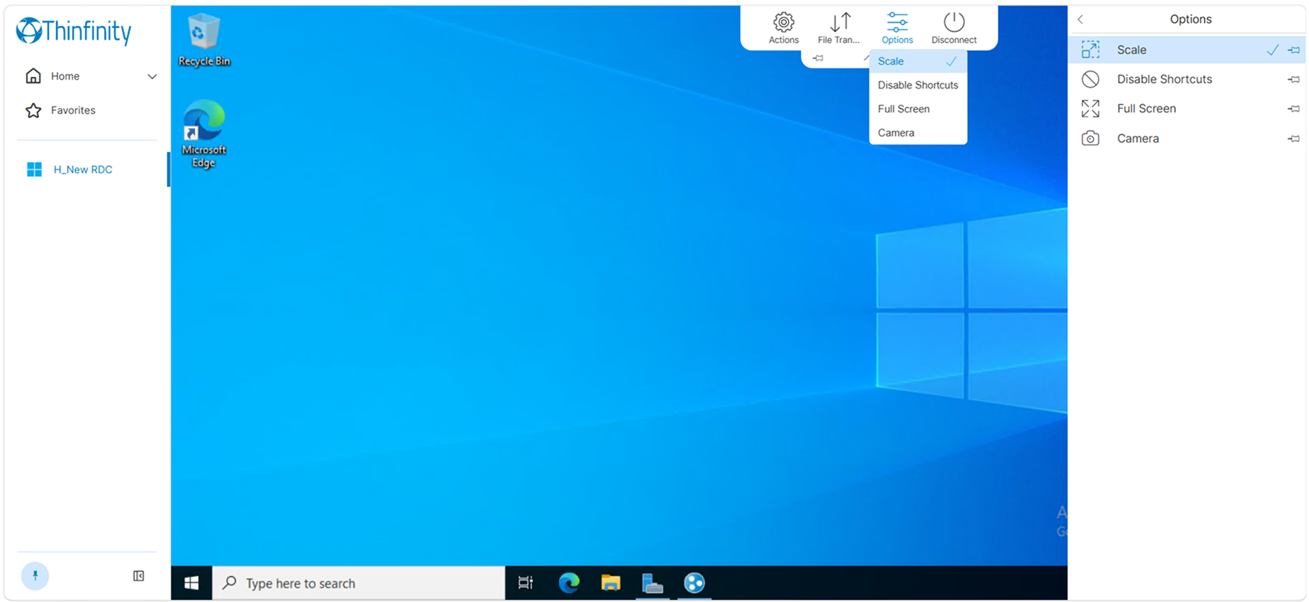Open Task View on the taskbar
This screenshot has height=602, width=1309.
[x=525, y=583]
